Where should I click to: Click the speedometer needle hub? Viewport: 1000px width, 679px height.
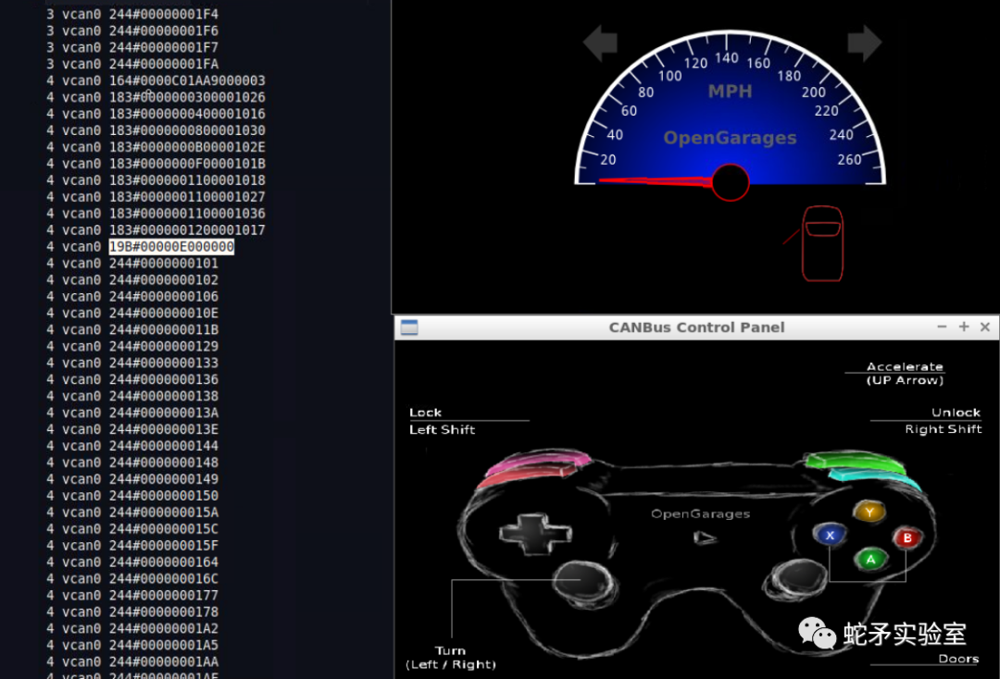pos(731,183)
